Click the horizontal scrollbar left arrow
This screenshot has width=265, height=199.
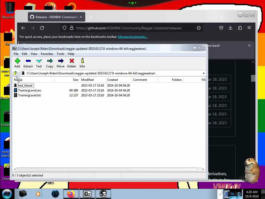[x=15, y=169]
